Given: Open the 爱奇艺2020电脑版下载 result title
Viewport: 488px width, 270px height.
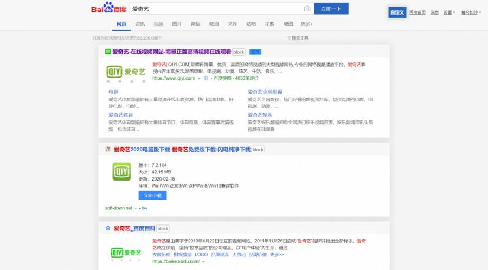Looking at the screenshot, I should (x=182, y=149).
